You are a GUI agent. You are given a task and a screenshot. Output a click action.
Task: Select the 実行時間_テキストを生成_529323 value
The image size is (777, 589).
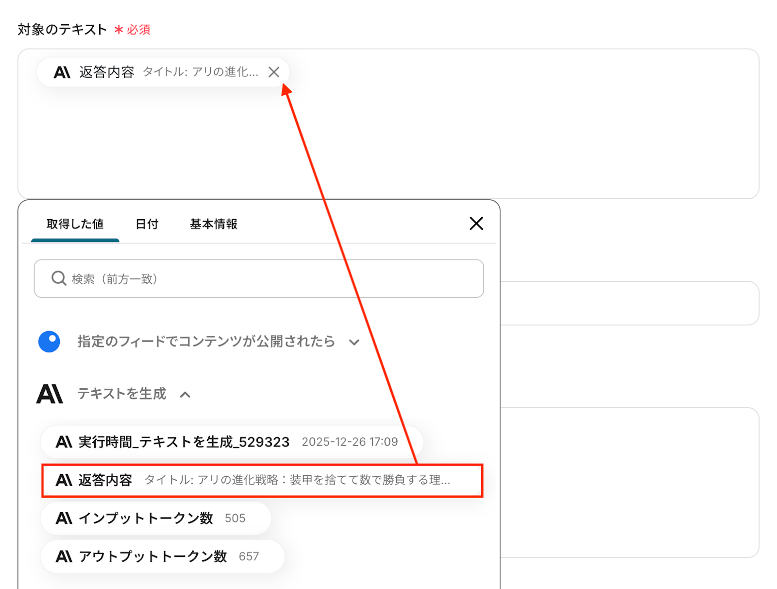tap(232, 442)
